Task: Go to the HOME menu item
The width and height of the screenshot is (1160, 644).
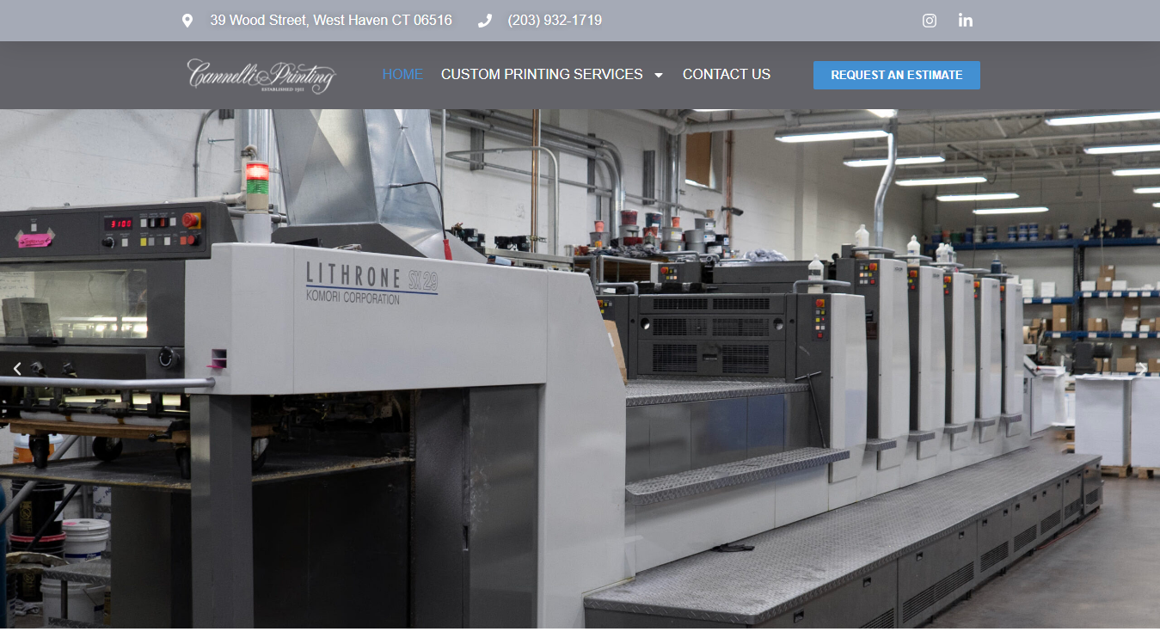Action: 402,75
